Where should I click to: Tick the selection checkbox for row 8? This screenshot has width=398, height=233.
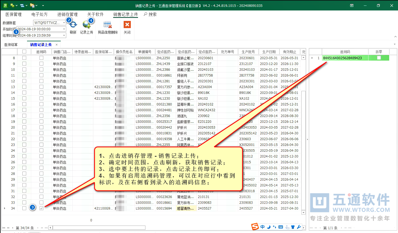pyautogui.click(x=24, y=58)
